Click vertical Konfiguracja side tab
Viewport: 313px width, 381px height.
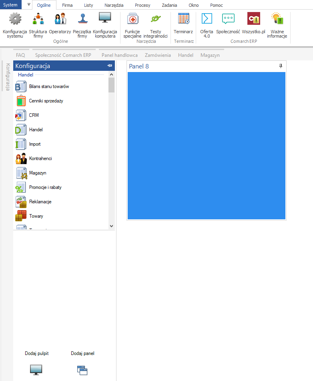(x=8, y=77)
